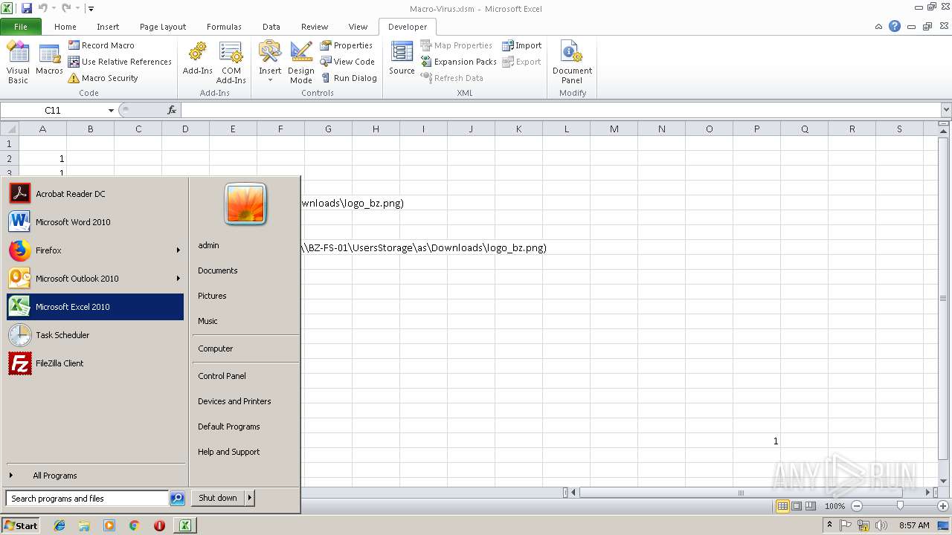Image resolution: width=952 pixels, height=535 pixels.
Task: Open Chrome from taskbar
Action: tap(134, 525)
